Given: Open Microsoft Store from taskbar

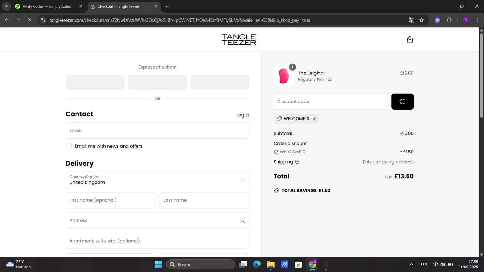Looking at the screenshot, I should [298, 265].
